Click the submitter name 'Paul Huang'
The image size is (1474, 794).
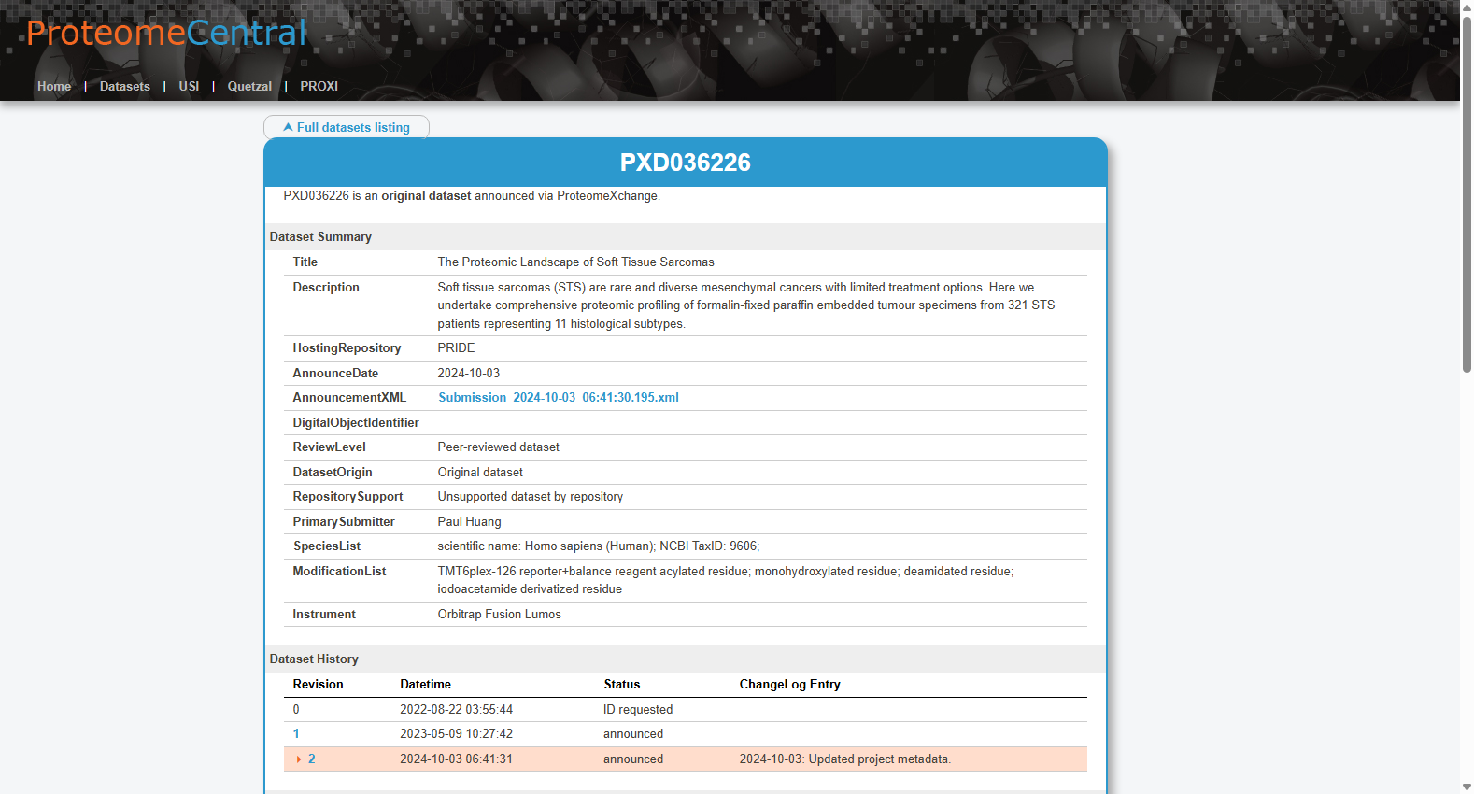tap(469, 521)
